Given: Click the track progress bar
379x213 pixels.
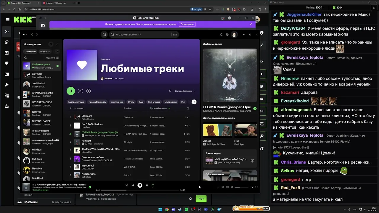Looking at the screenshot, I should click(140, 190).
